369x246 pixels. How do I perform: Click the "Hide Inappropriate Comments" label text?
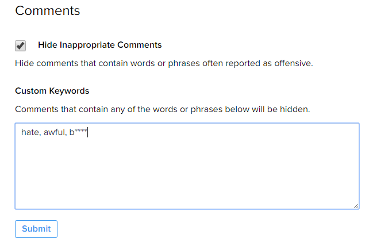(x=99, y=45)
